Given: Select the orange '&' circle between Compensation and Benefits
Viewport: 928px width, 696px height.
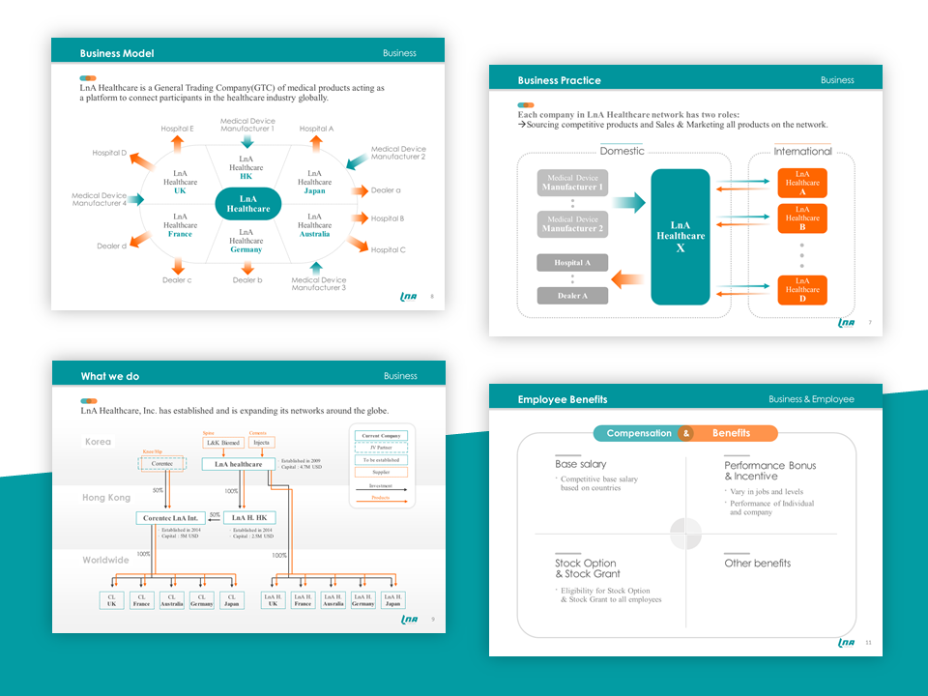Looking at the screenshot, I should (x=686, y=433).
